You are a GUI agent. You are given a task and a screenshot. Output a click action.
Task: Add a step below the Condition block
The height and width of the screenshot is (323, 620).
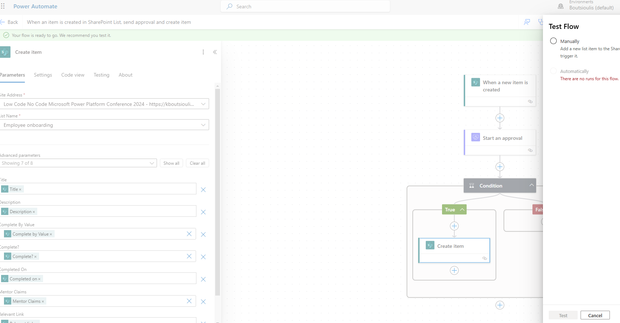(500, 305)
